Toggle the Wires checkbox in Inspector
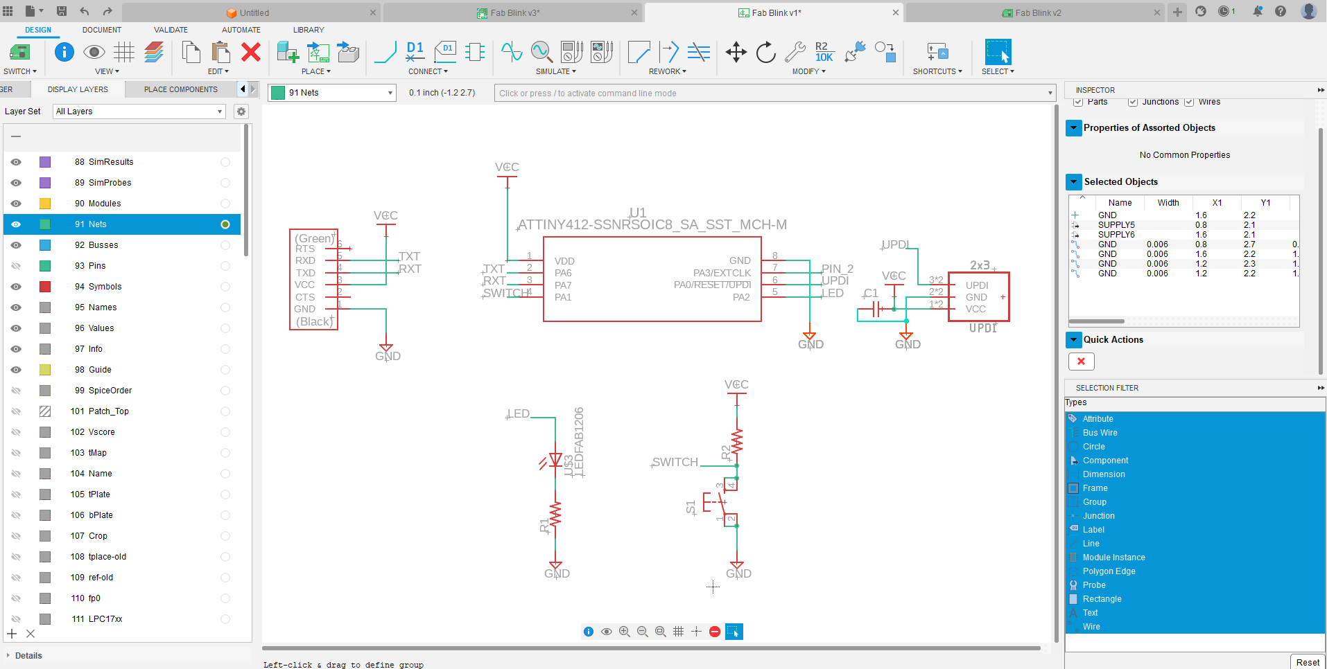Viewport: 1327px width, 669px height. click(1189, 102)
